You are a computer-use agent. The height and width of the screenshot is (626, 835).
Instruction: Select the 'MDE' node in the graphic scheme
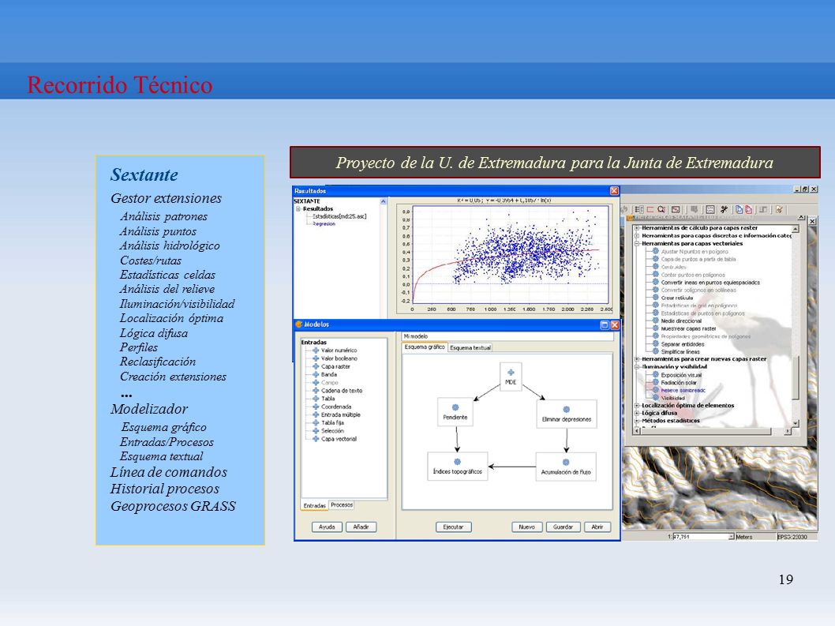tap(511, 377)
